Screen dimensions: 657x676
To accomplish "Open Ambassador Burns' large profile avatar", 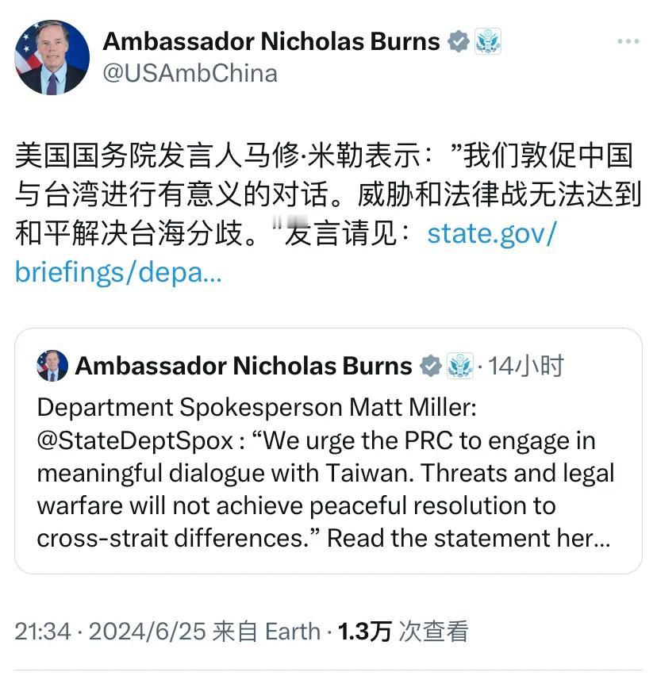I will (52, 57).
